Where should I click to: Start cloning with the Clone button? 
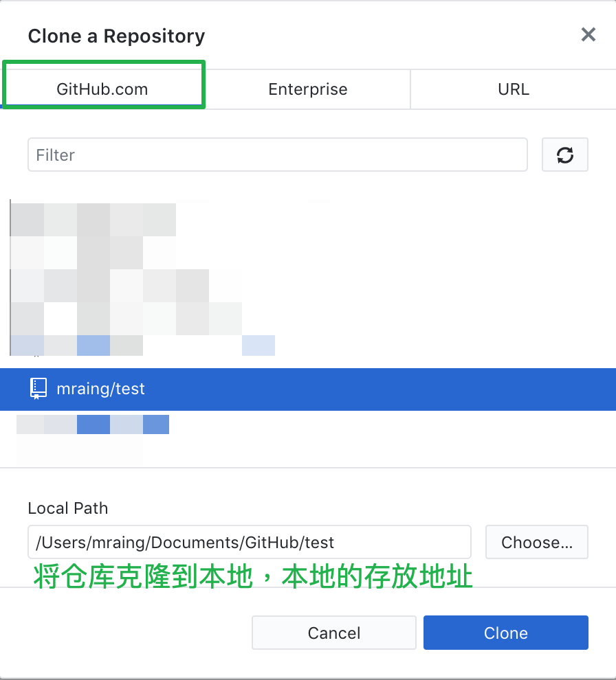click(506, 633)
